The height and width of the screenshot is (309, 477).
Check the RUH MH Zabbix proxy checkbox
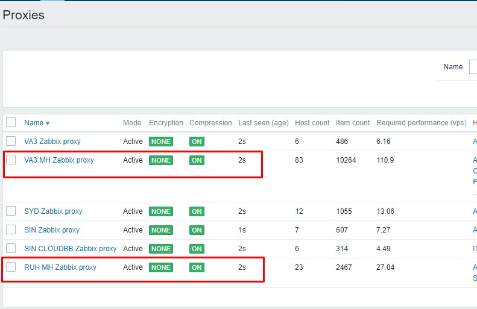pyautogui.click(x=11, y=267)
